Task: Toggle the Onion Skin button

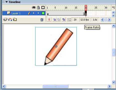Action: [54, 20]
